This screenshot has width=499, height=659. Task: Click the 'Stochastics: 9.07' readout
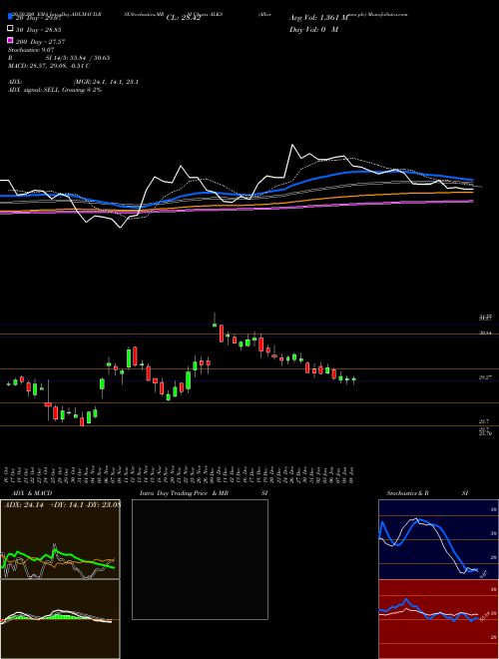click(29, 50)
